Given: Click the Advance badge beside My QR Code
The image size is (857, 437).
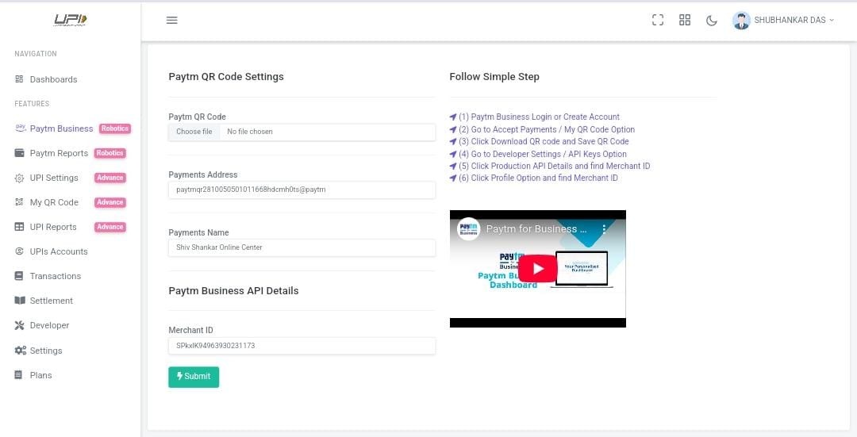Looking at the screenshot, I should coord(110,202).
